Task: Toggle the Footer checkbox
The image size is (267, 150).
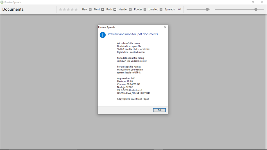Action: [145, 10]
